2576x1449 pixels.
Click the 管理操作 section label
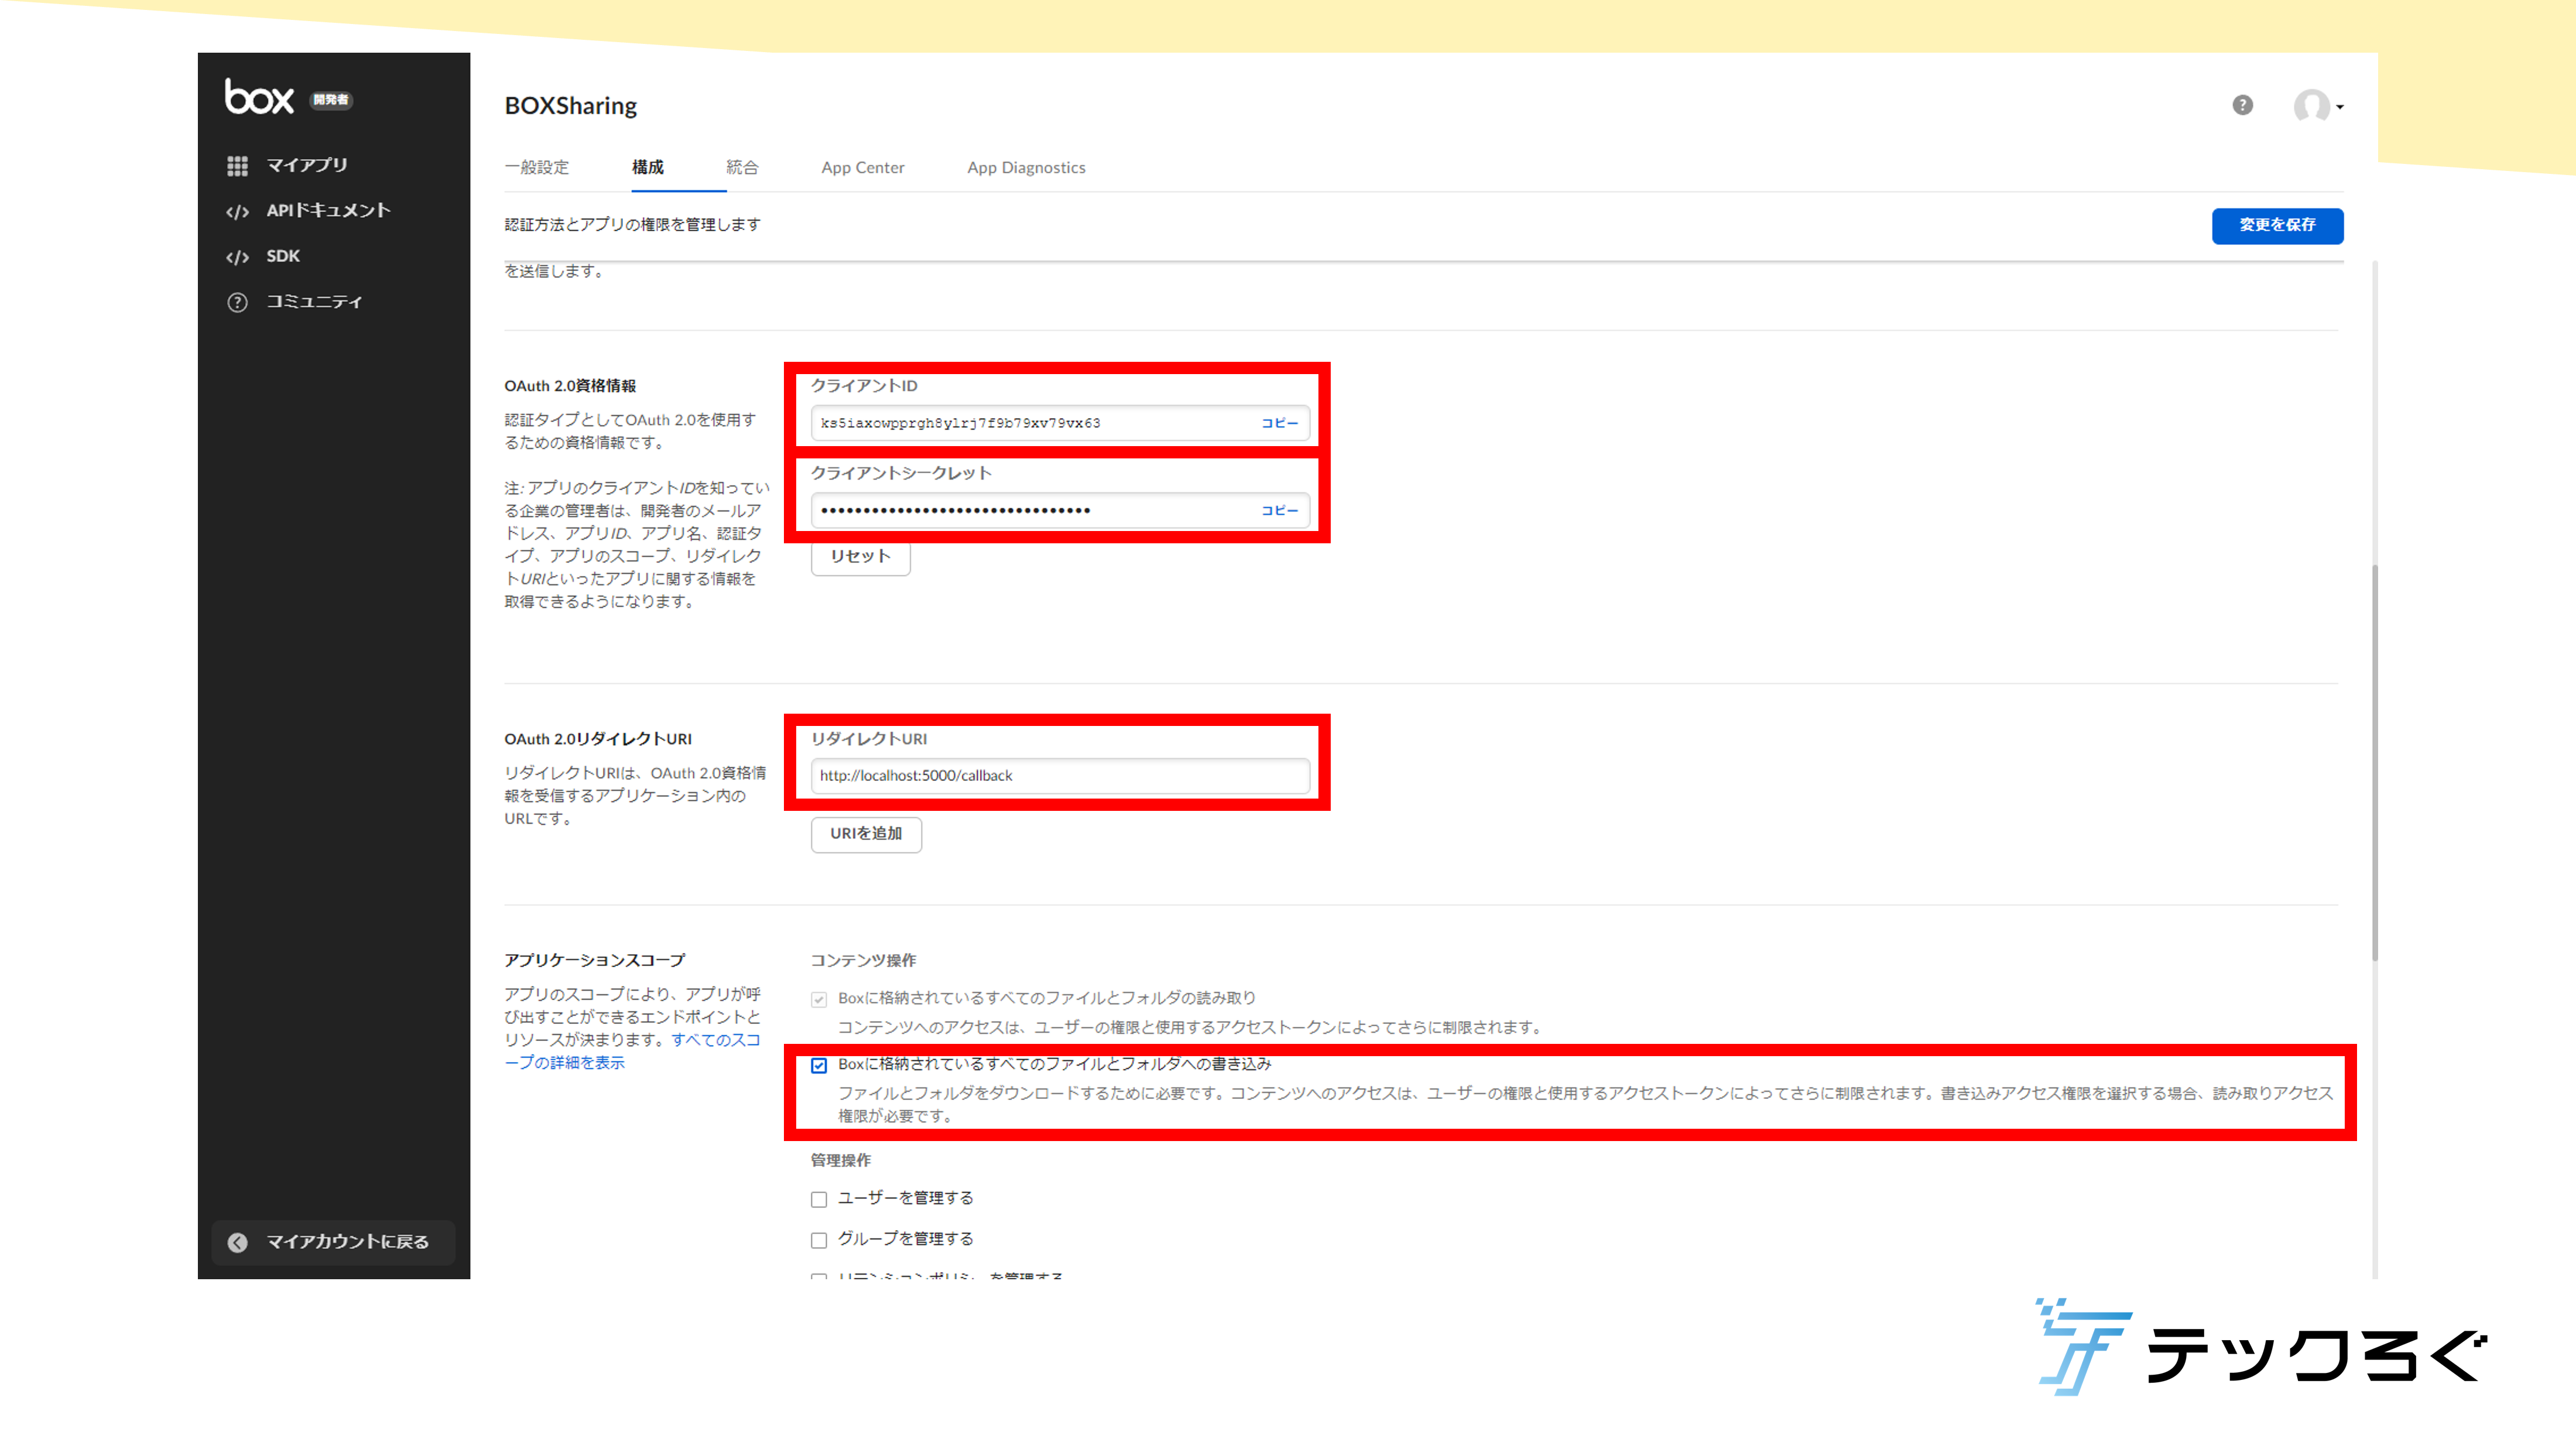tap(840, 1160)
